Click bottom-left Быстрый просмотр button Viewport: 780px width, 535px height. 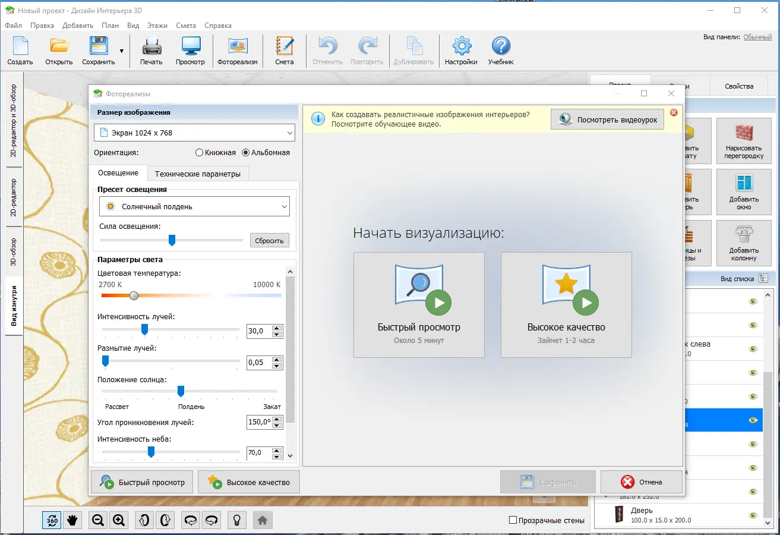pos(142,482)
